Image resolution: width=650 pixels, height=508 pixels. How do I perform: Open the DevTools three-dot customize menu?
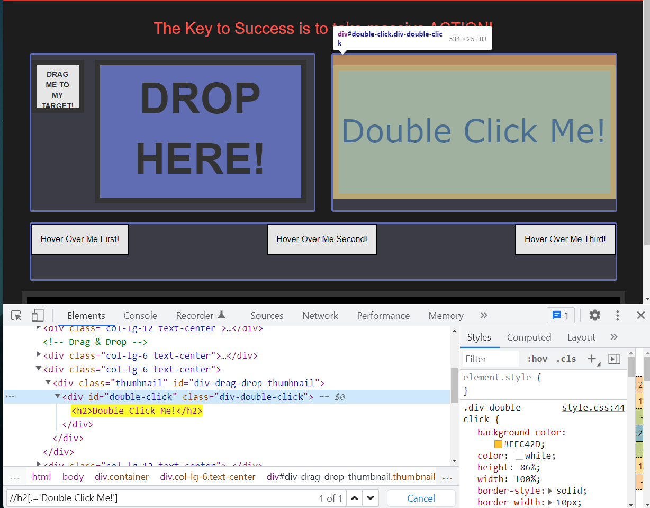[617, 316]
